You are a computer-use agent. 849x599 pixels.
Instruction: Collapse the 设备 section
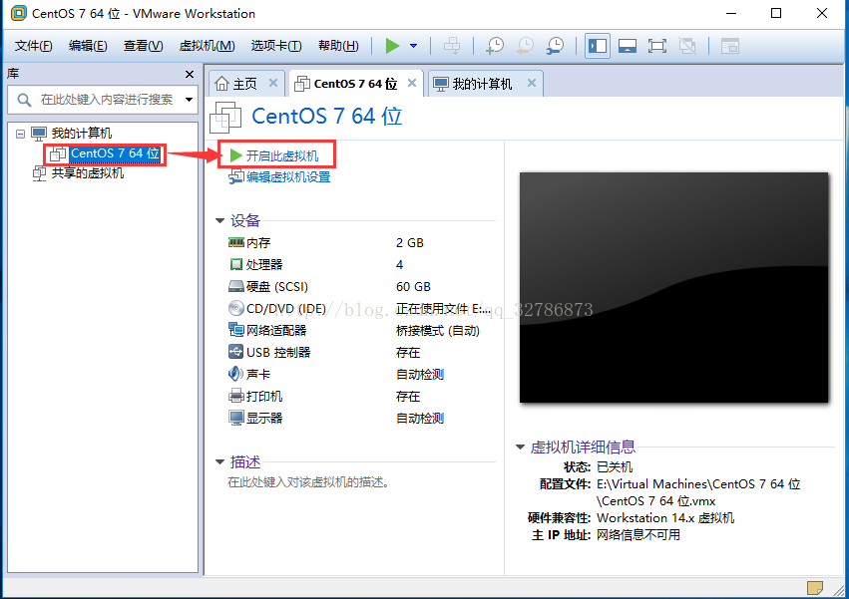[219, 221]
